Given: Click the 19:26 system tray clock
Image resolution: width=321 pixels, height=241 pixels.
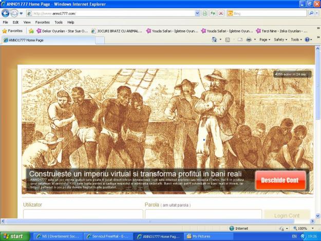Looking at the screenshot, I should click(x=312, y=236).
